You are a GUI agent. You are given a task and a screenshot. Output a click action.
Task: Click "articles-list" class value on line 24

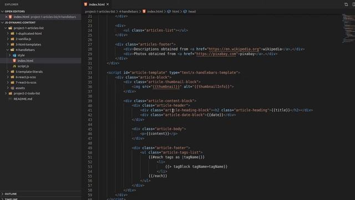[x=160, y=31]
